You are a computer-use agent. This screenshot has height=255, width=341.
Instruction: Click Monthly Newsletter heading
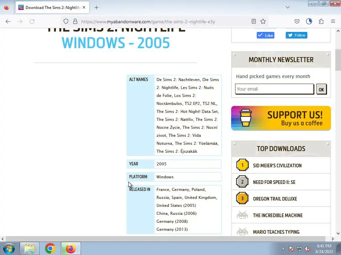[x=281, y=60]
